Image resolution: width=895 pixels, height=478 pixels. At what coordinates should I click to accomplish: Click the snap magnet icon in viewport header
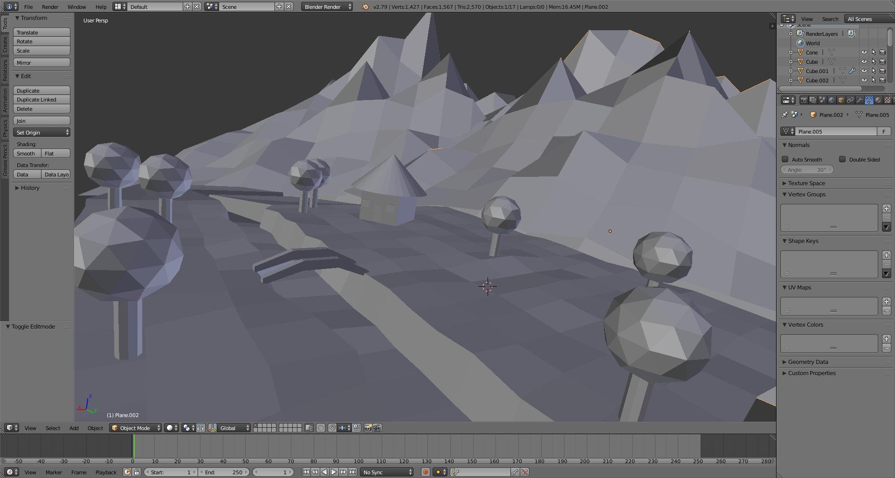point(332,428)
